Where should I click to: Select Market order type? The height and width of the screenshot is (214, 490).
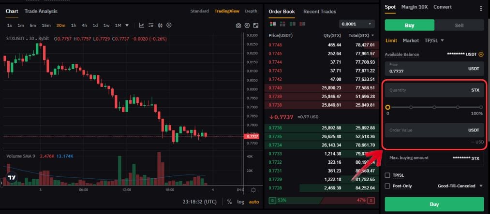coord(411,41)
